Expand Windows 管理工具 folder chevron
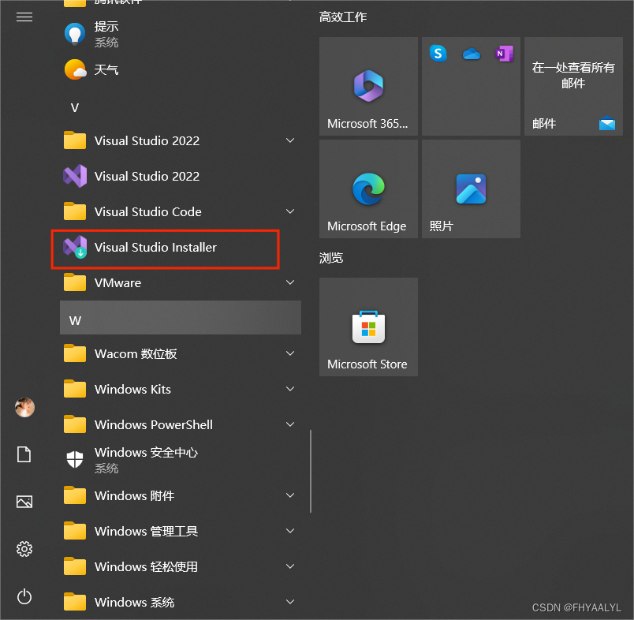Viewport: 634px width, 620px height. (290, 531)
